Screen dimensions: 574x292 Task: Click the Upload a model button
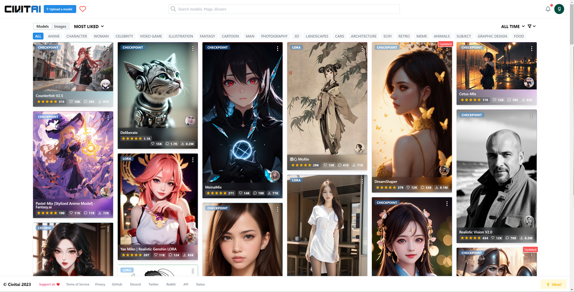[x=59, y=9]
